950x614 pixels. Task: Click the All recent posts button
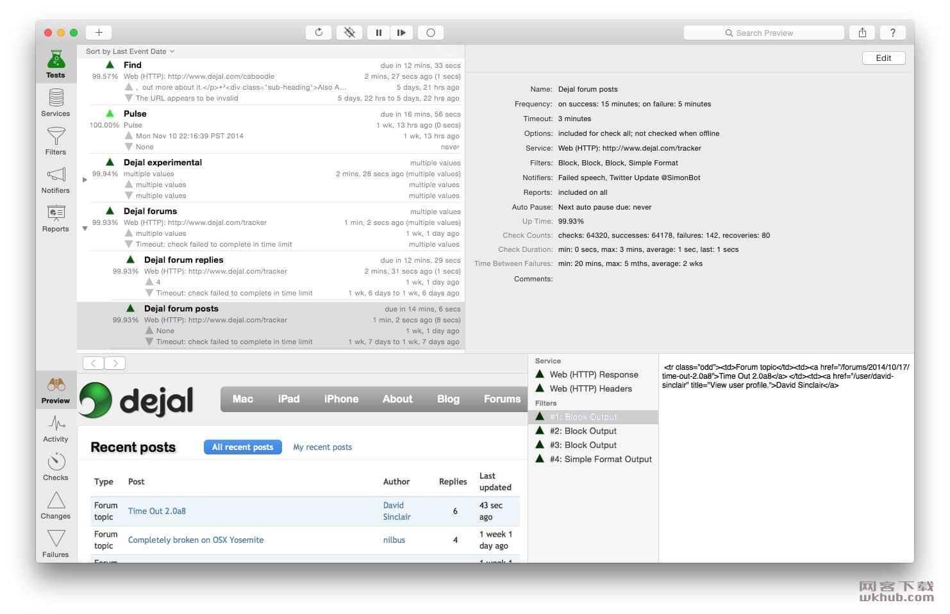click(243, 447)
